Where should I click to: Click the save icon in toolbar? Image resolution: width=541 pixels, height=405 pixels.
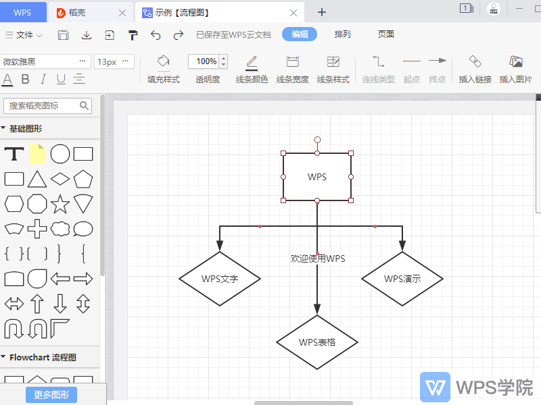pyautogui.click(x=63, y=35)
